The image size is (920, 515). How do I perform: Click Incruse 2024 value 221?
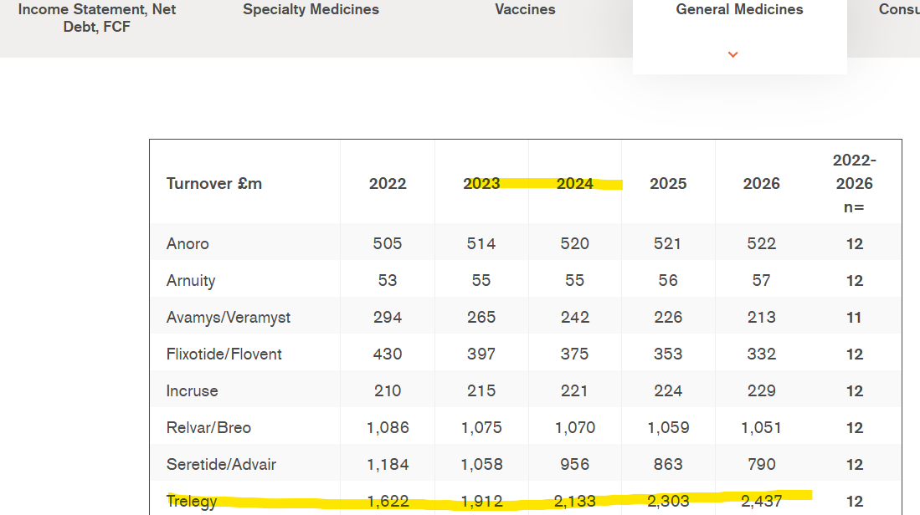pos(574,390)
